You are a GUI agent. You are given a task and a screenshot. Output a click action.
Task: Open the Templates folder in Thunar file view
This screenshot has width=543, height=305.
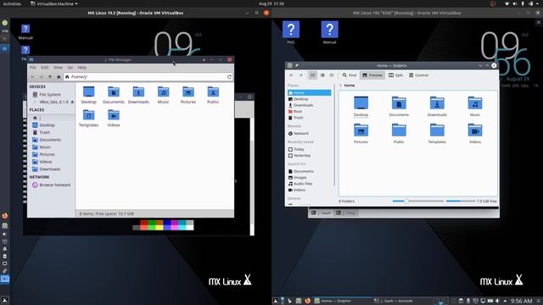point(88,118)
